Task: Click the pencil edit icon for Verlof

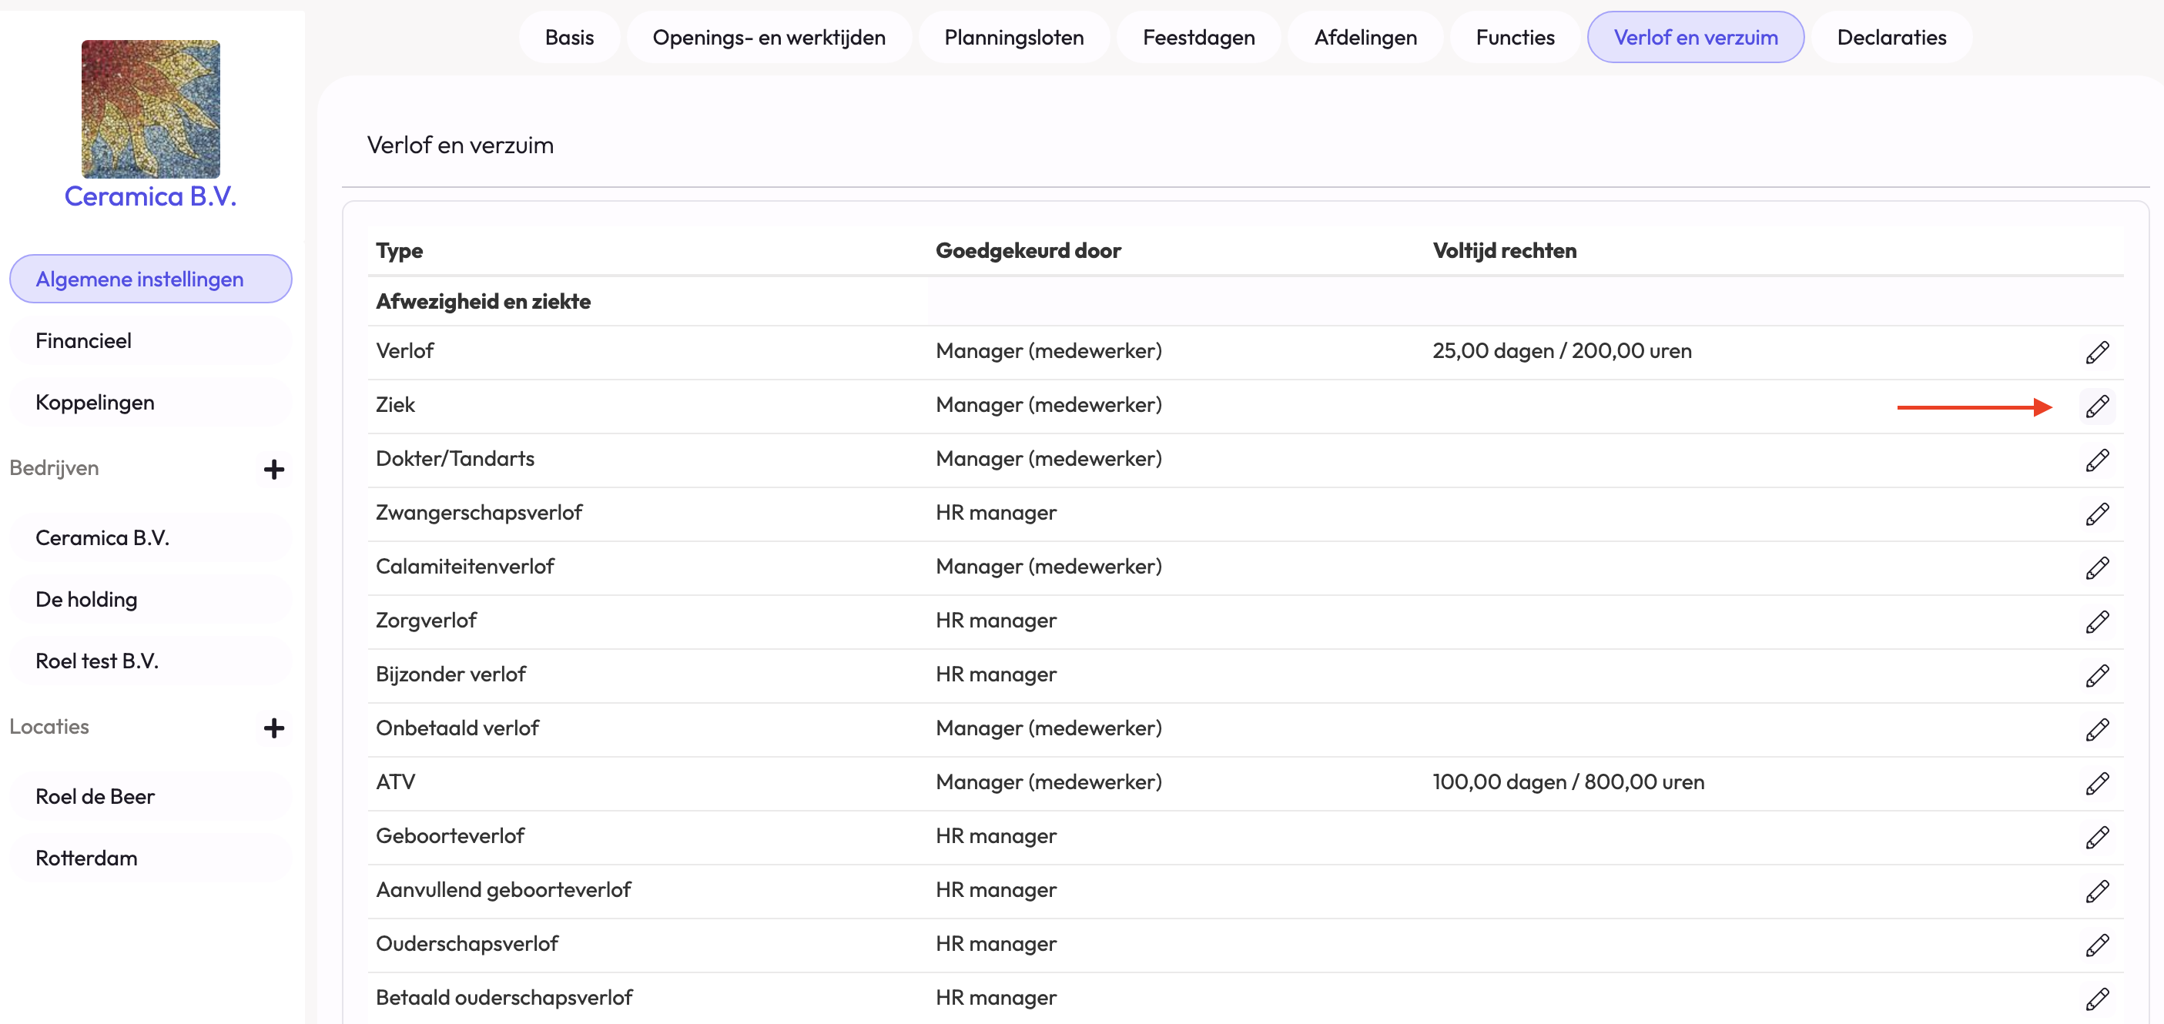Action: click(x=2097, y=352)
